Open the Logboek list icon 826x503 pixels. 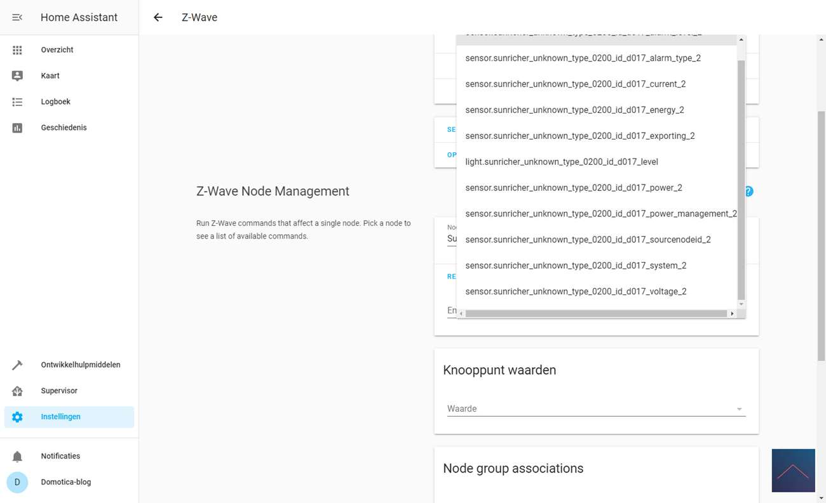(17, 101)
